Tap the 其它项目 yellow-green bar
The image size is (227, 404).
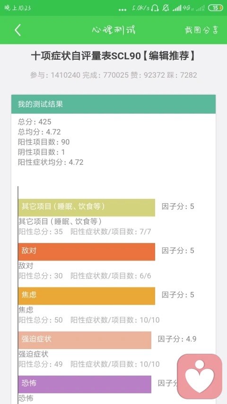click(x=87, y=207)
